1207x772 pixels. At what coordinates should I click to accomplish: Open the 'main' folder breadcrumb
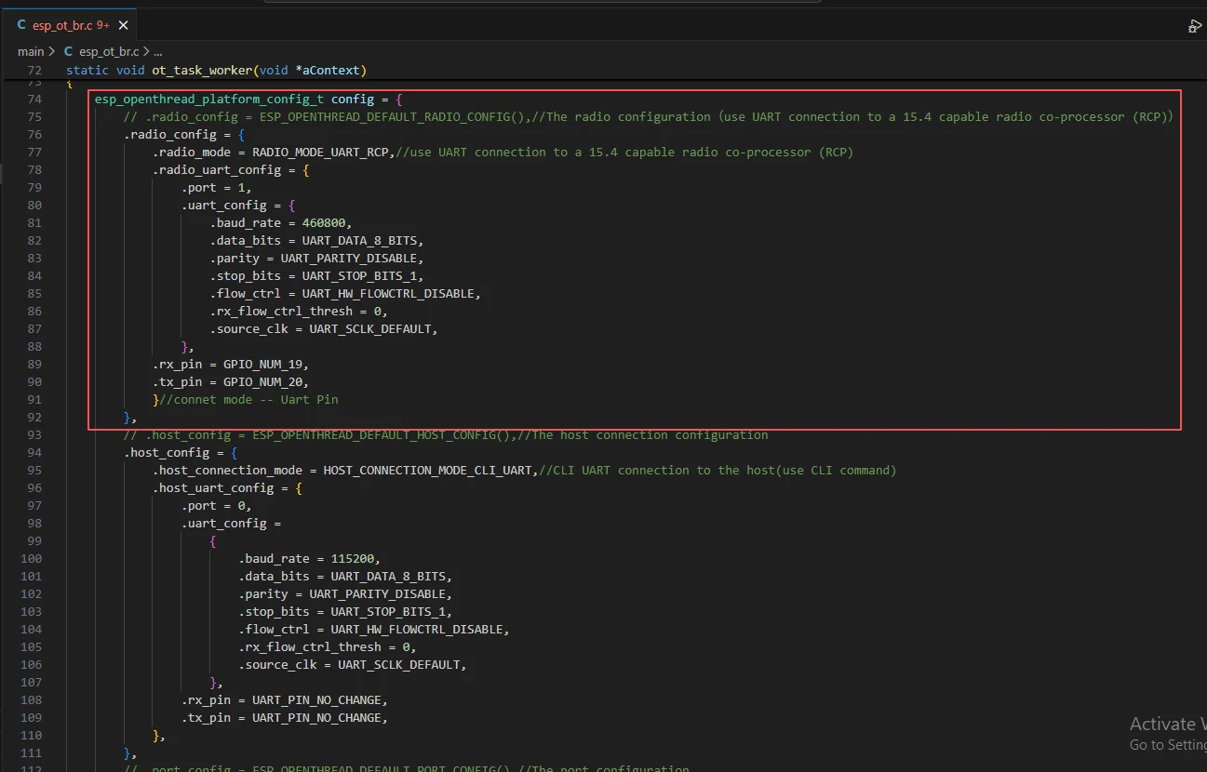[31, 52]
